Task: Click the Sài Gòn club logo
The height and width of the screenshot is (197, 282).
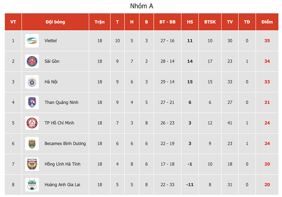Action: click(x=32, y=61)
